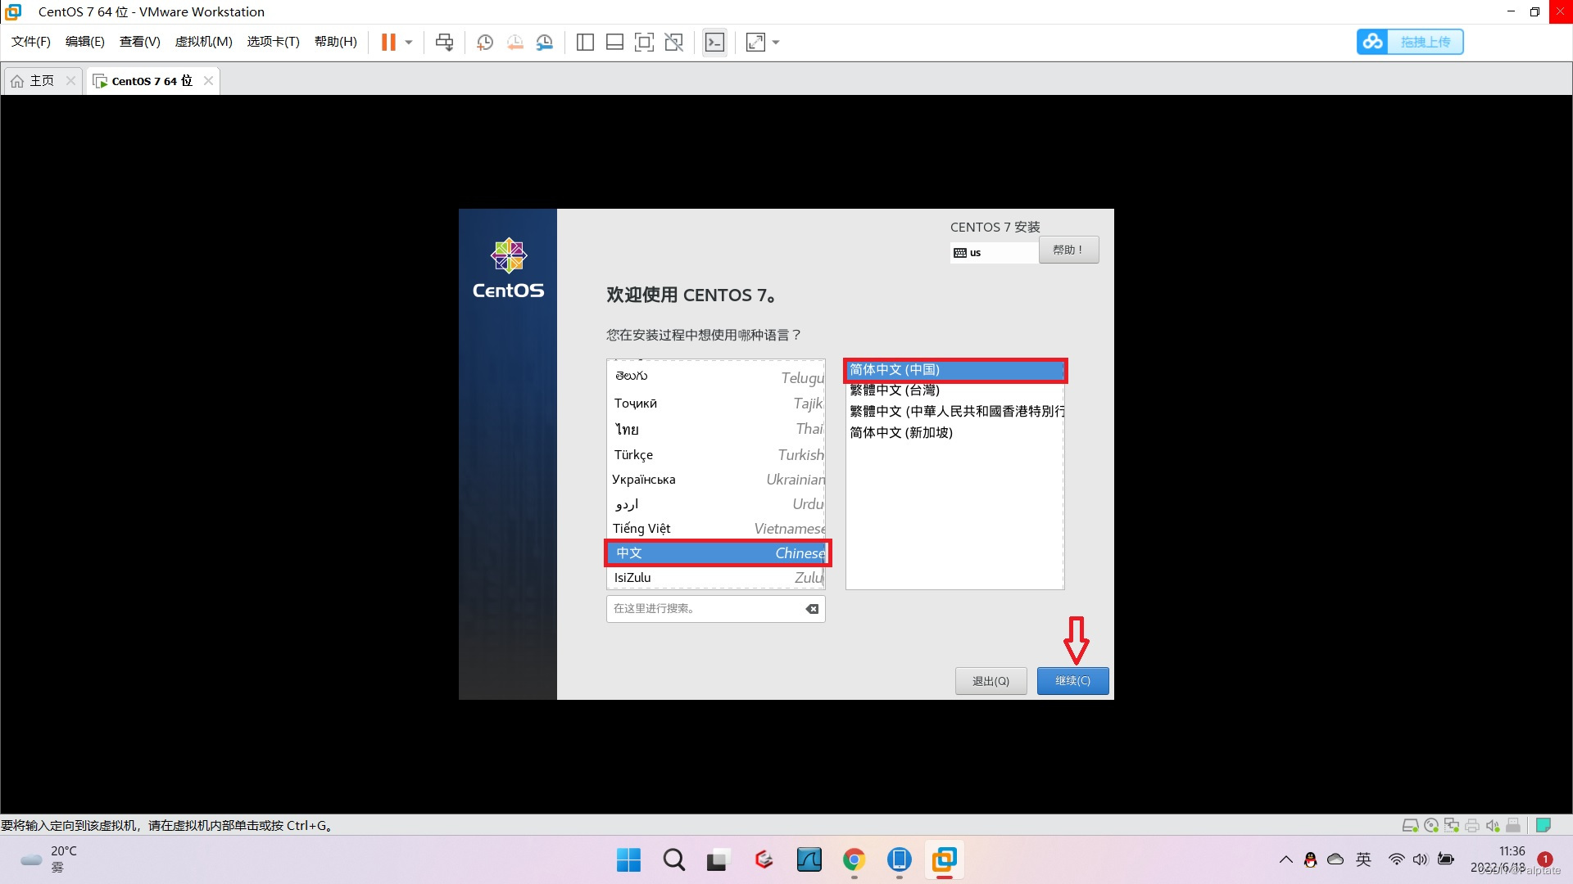Select the Hong Kong 繁體中文 locale
The image size is (1573, 884).
[x=955, y=411]
